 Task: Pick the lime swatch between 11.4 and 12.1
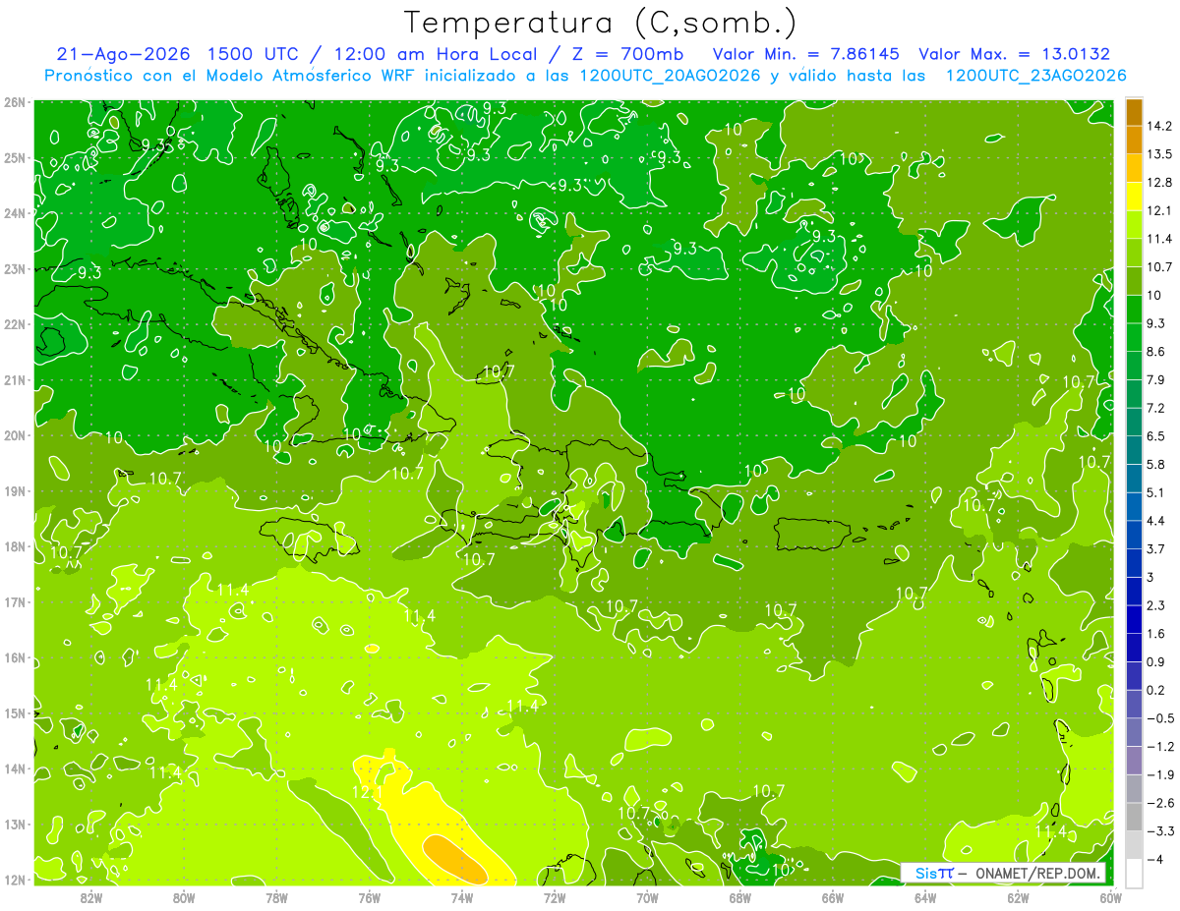1134,225
